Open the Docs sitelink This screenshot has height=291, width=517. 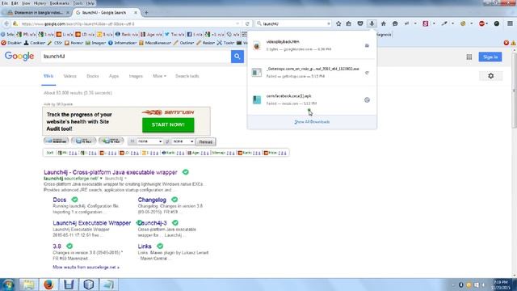tap(59, 200)
